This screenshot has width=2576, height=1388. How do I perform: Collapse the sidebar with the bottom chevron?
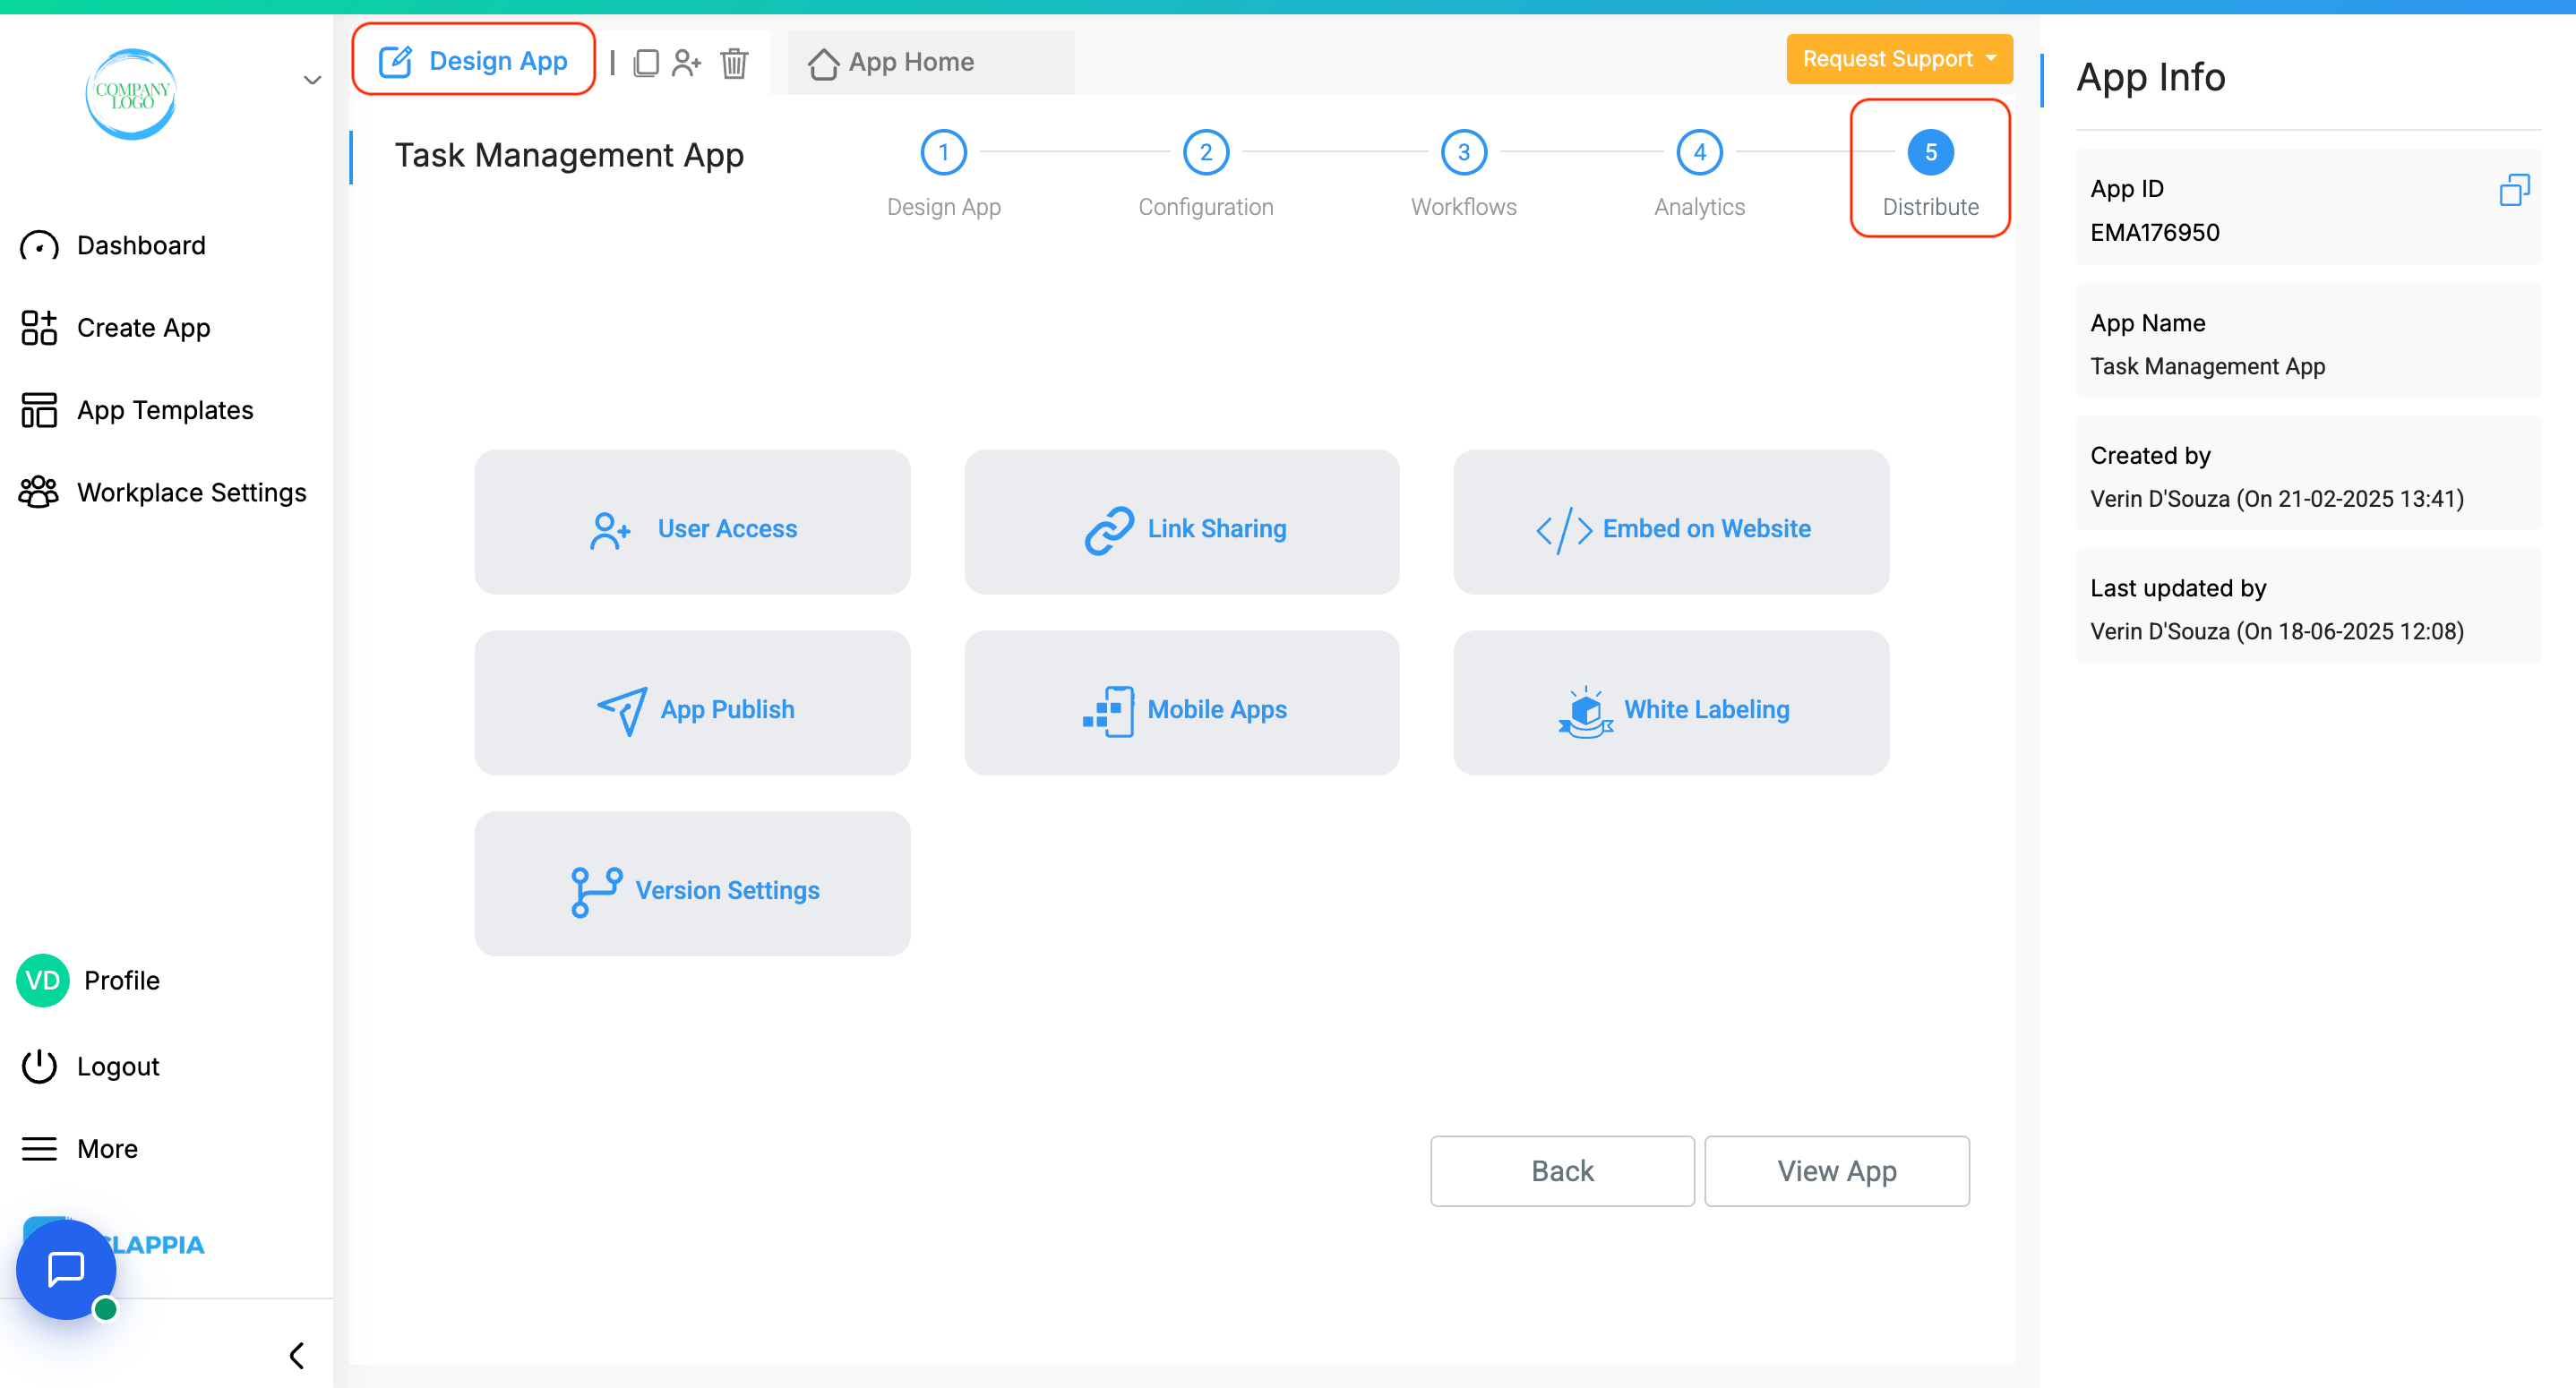click(296, 1355)
